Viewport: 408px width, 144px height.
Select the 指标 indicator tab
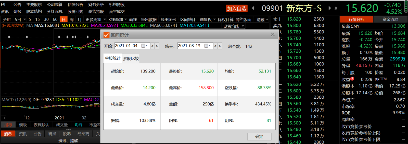[x=8, y=125]
